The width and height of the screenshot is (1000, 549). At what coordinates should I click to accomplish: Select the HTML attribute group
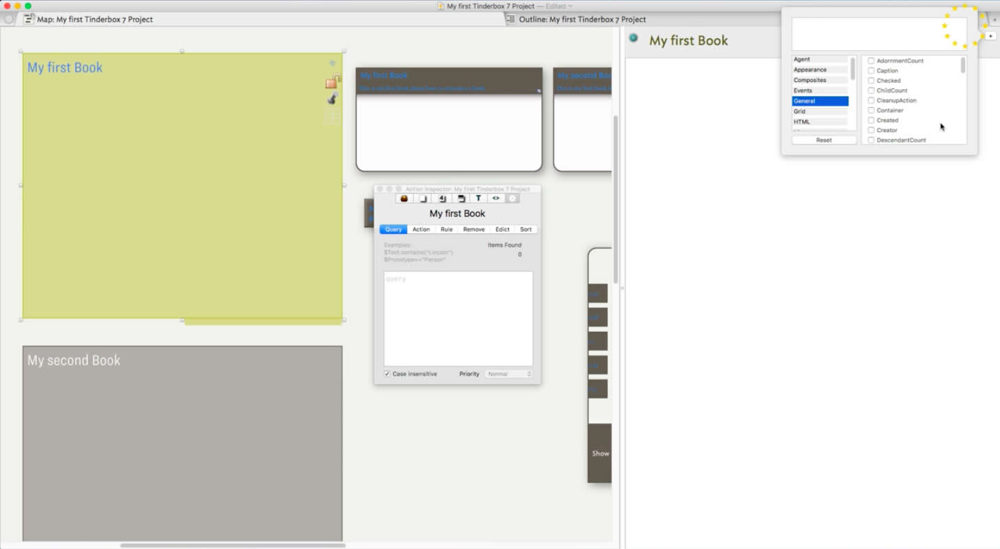(x=820, y=122)
